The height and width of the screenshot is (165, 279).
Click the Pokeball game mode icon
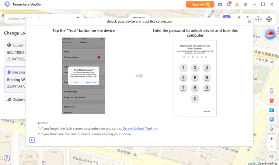tap(270, 34)
